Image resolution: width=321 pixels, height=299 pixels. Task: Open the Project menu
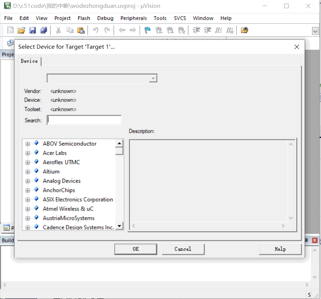[62, 18]
